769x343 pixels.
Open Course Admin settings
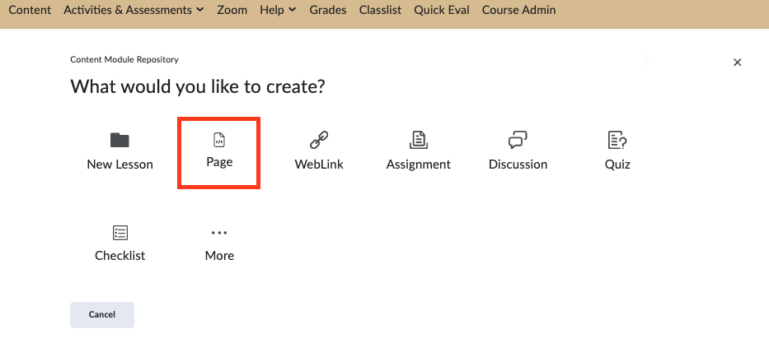pos(518,11)
